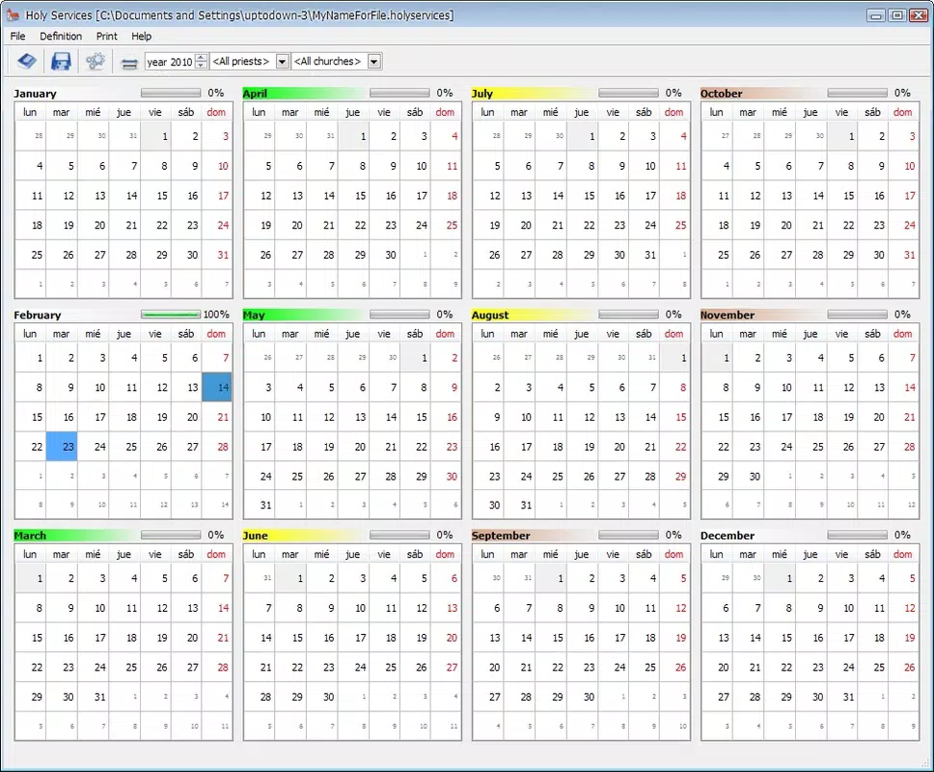Open the File menu
Viewport: 934px width, 772px height.
[x=18, y=36]
